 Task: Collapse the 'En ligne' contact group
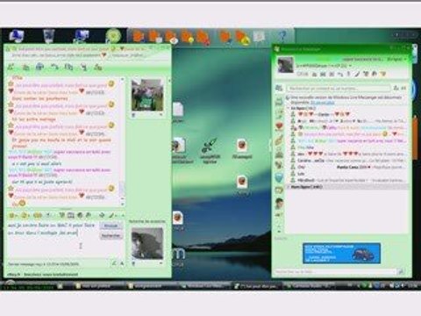coord(289,108)
